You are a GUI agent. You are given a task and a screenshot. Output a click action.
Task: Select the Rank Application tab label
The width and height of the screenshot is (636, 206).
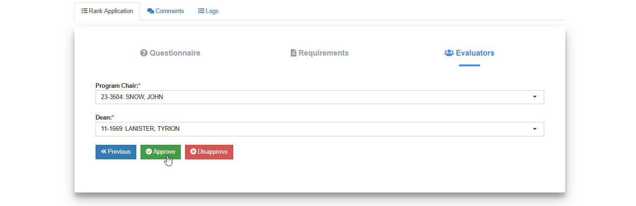[111, 11]
